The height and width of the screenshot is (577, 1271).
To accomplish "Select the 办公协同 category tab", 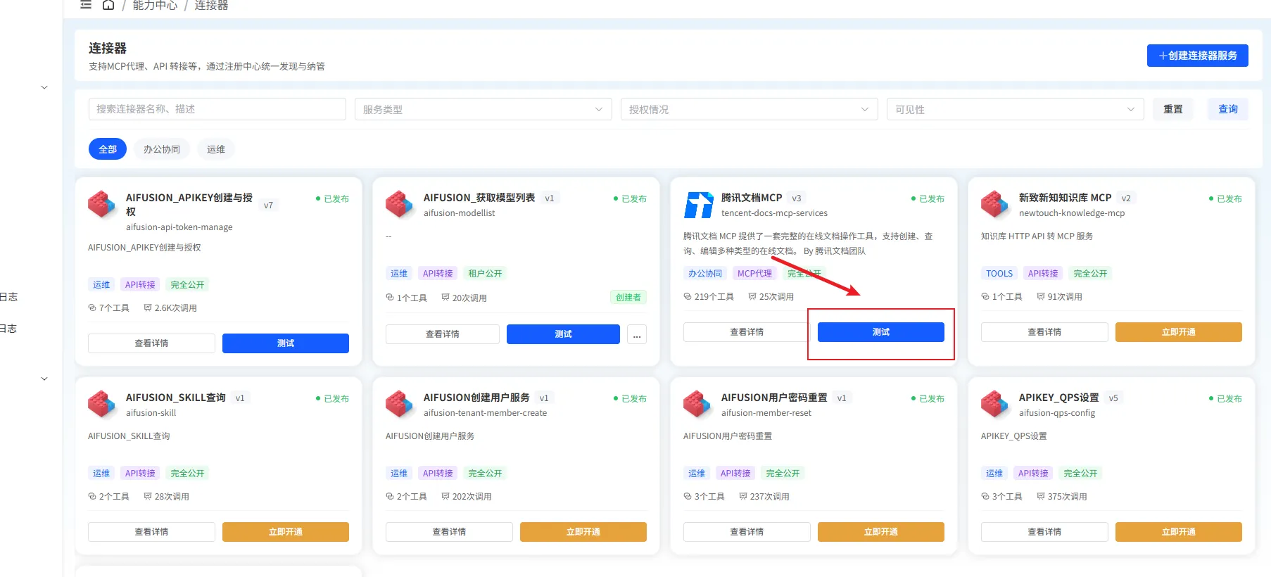I will click(x=162, y=149).
